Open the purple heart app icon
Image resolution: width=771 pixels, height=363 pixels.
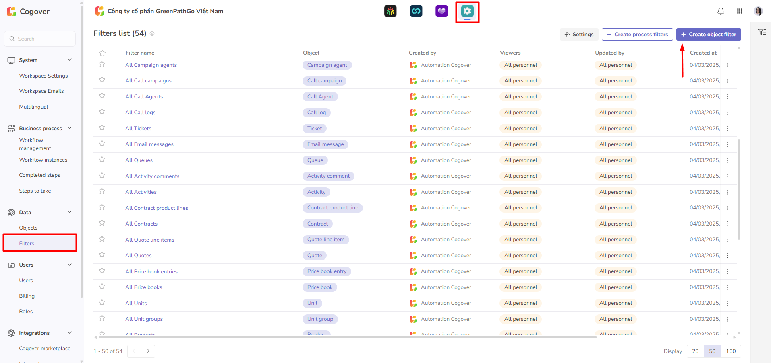pyautogui.click(x=441, y=11)
